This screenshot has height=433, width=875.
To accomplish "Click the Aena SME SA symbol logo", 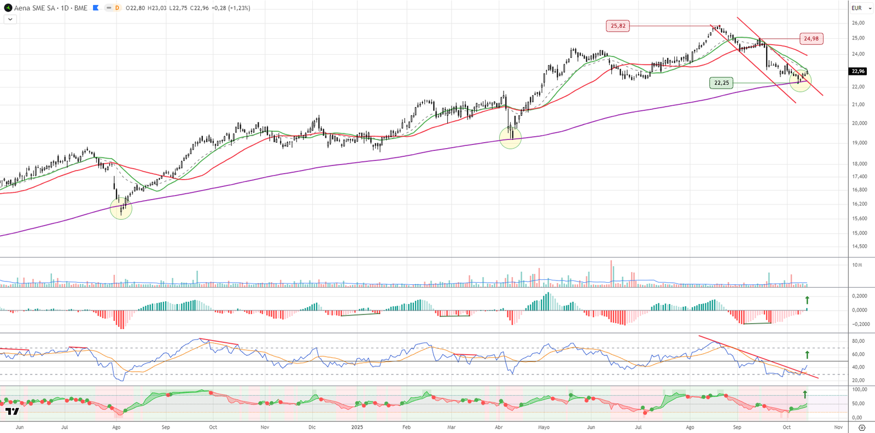I will [8, 8].
